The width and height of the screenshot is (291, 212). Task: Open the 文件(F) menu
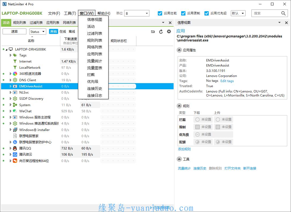(x=54, y=13)
